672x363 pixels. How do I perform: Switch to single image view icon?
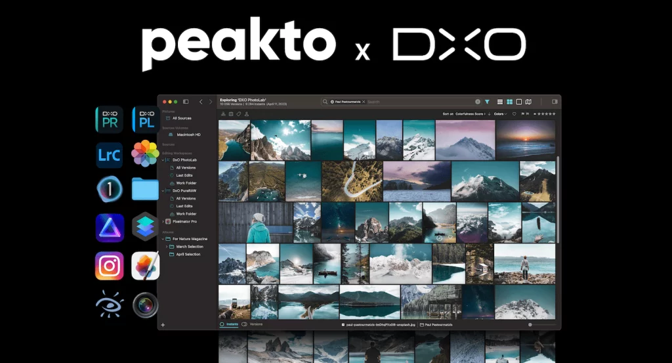519,102
